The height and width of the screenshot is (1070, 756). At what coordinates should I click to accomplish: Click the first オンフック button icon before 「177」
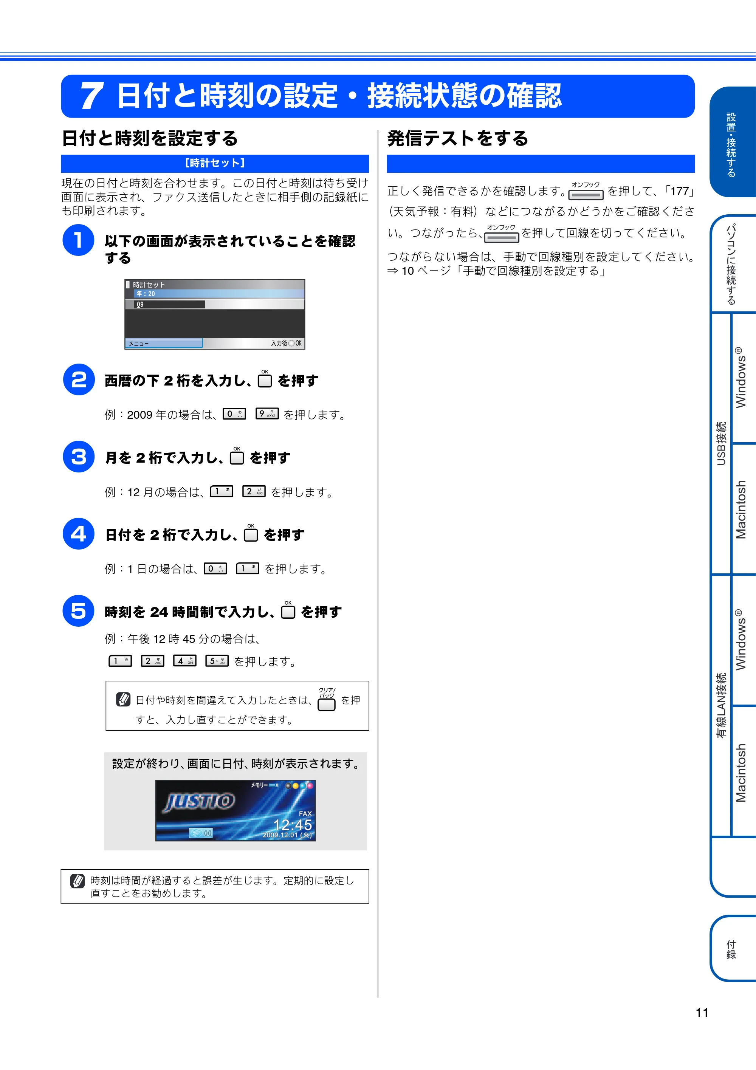tap(586, 191)
